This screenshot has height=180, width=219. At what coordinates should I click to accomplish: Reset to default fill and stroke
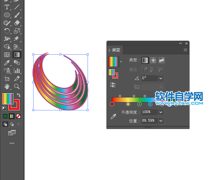click(4, 108)
